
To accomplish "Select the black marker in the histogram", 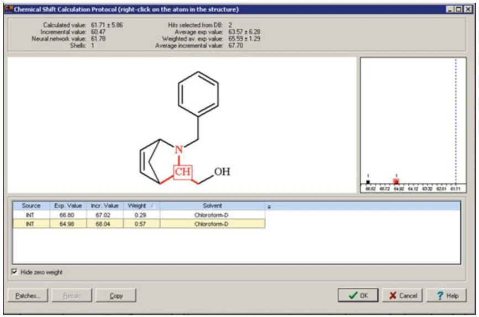I will tap(368, 182).
